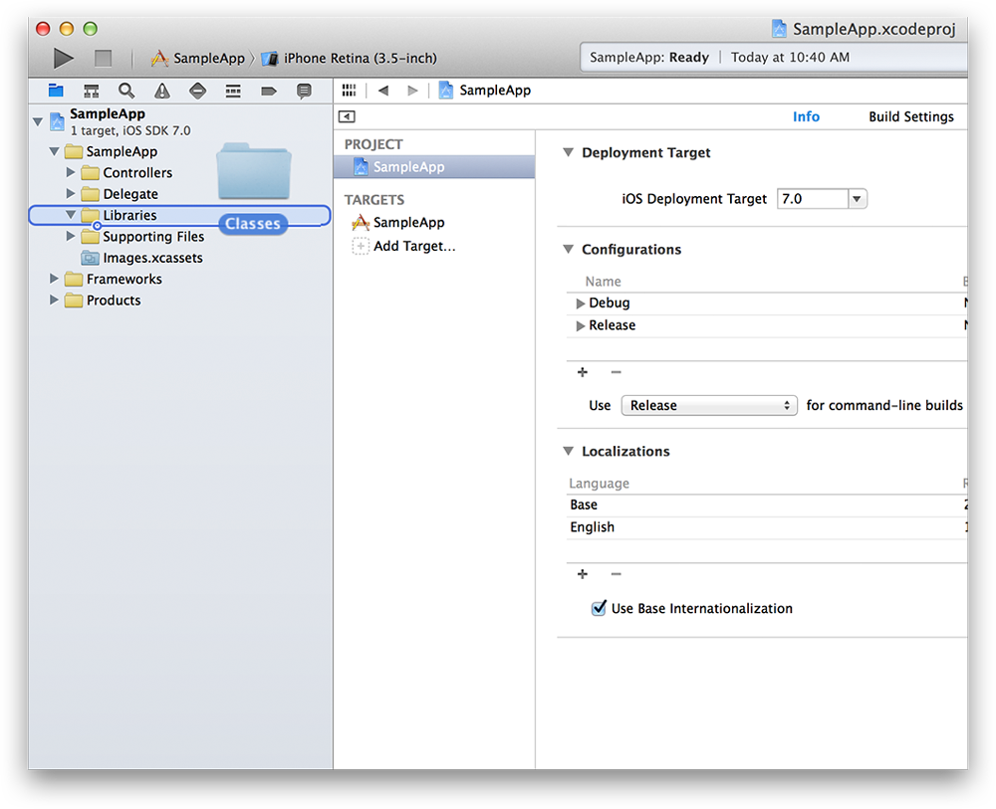Expand the Controllers group

coord(71,172)
